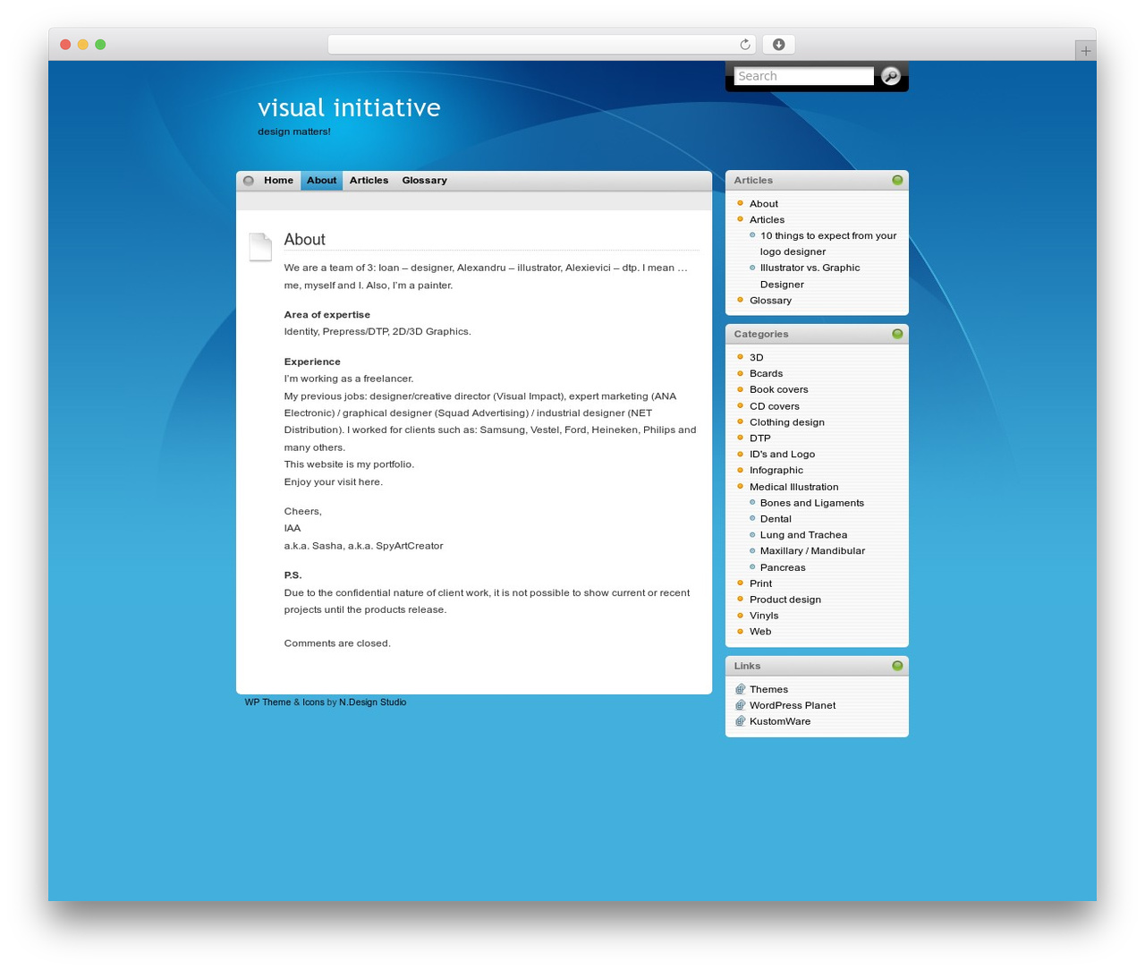Viewport: 1145px width, 970px height.
Task: Open the Articles navigation tab
Action: point(369,181)
